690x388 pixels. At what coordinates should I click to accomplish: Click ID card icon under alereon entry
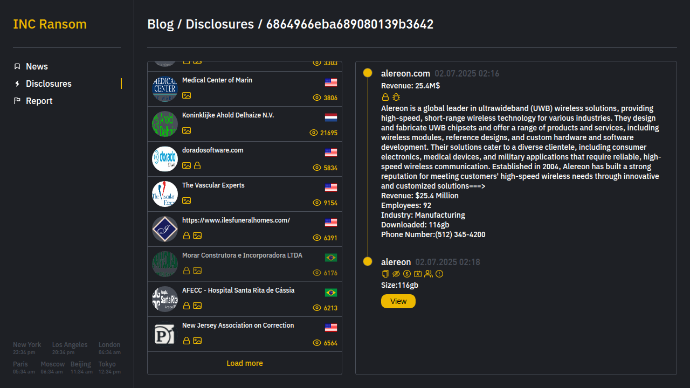[418, 274]
